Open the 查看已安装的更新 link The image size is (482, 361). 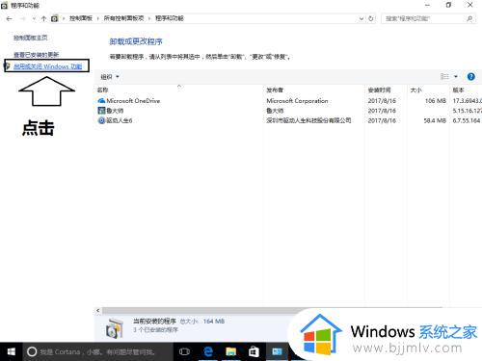point(36,55)
